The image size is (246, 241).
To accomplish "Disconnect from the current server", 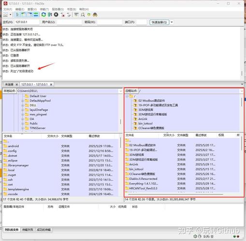I will tap(62, 15).
